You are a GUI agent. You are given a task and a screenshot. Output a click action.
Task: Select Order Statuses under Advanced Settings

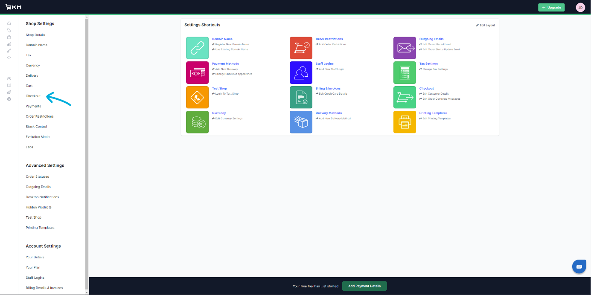tap(37, 176)
